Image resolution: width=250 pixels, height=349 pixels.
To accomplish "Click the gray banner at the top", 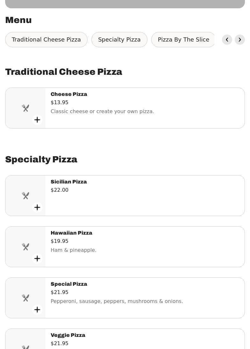I will [125, 4].
